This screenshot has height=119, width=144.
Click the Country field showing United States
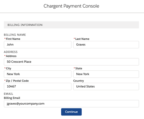tap(106, 86)
